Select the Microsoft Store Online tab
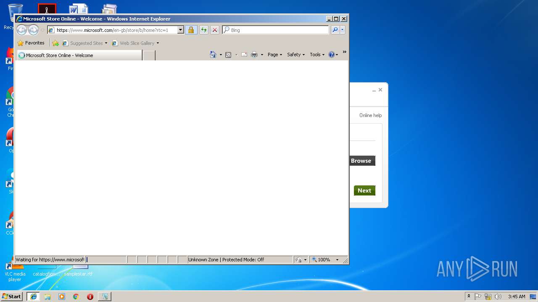 (80, 55)
